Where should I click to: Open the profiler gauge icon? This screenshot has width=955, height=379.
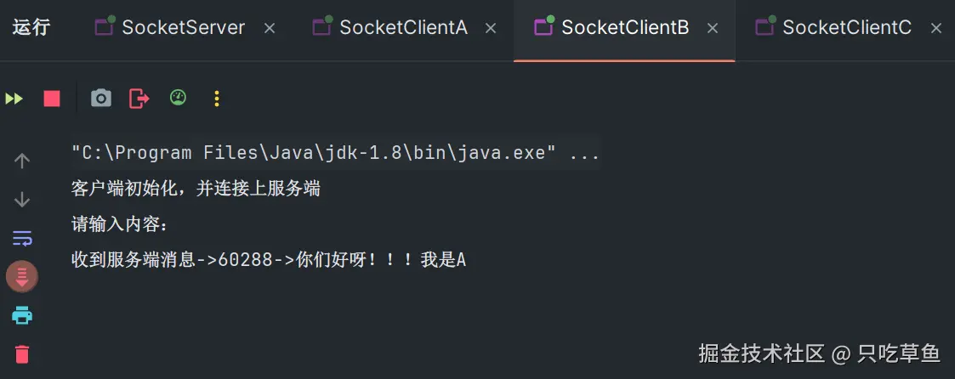tap(178, 98)
